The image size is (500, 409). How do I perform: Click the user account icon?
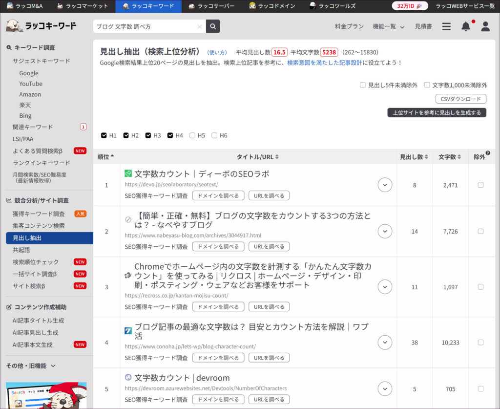pos(485,26)
